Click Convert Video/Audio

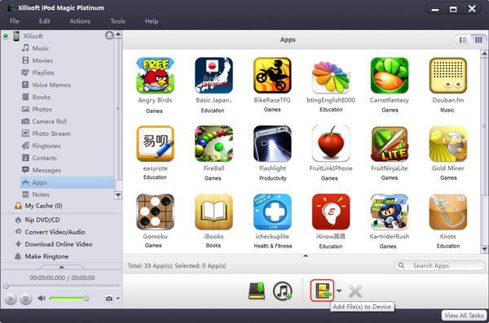click(x=55, y=232)
